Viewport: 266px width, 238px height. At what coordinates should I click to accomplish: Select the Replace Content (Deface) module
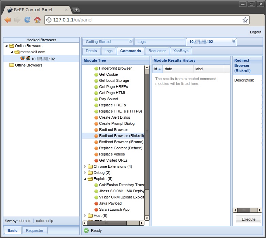121,148
